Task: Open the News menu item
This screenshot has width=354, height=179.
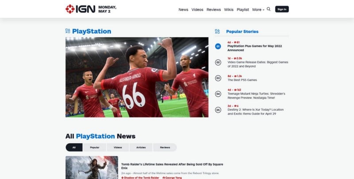Action: pos(183,10)
